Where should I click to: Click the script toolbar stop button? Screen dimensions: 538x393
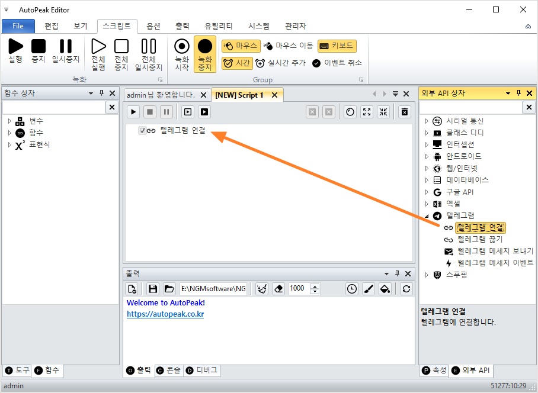[150, 112]
